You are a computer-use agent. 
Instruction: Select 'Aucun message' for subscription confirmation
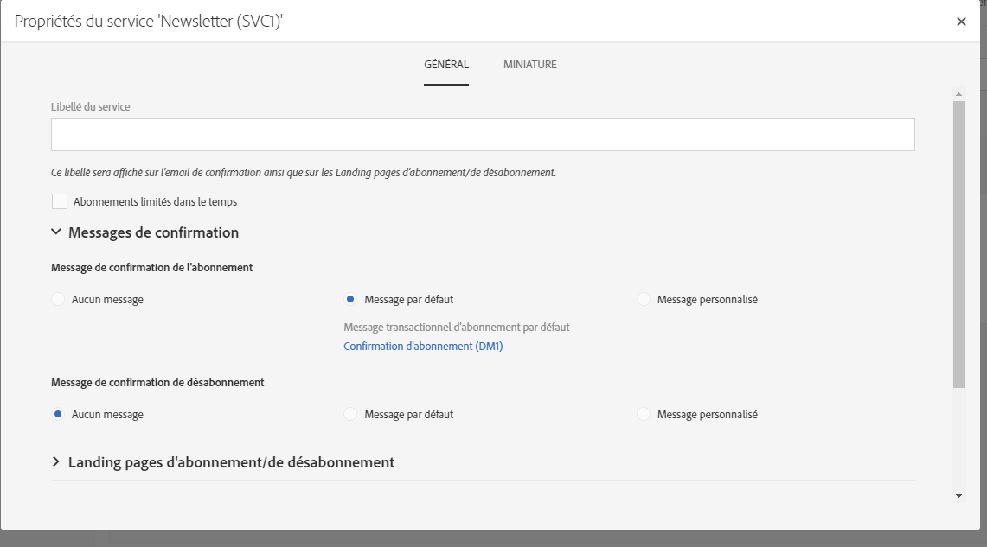point(59,300)
